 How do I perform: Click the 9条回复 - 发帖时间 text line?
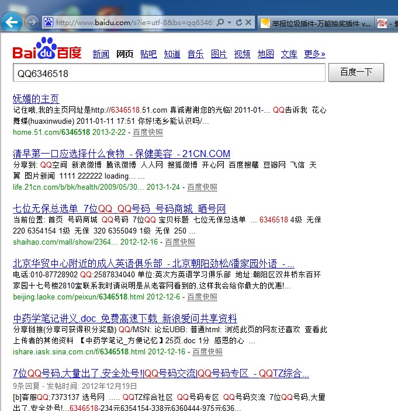(x=75, y=386)
